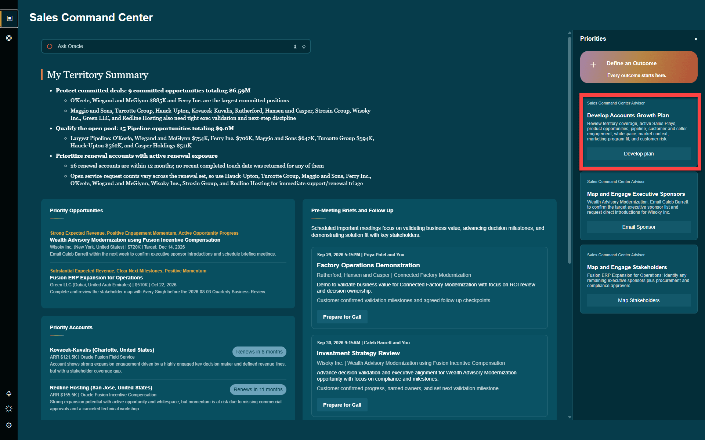
Task: Click the My Territory Summary heading
Action: [x=98, y=75]
